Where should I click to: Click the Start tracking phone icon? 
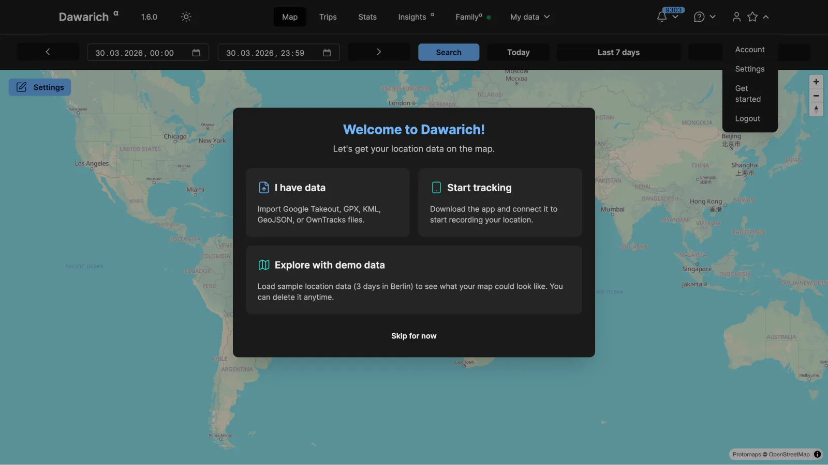coord(436,188)
